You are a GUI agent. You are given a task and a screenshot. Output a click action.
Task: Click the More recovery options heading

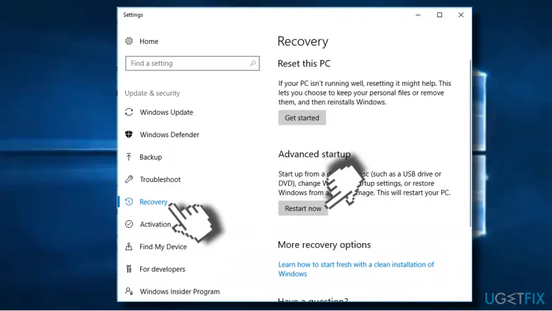pos(324,244)
